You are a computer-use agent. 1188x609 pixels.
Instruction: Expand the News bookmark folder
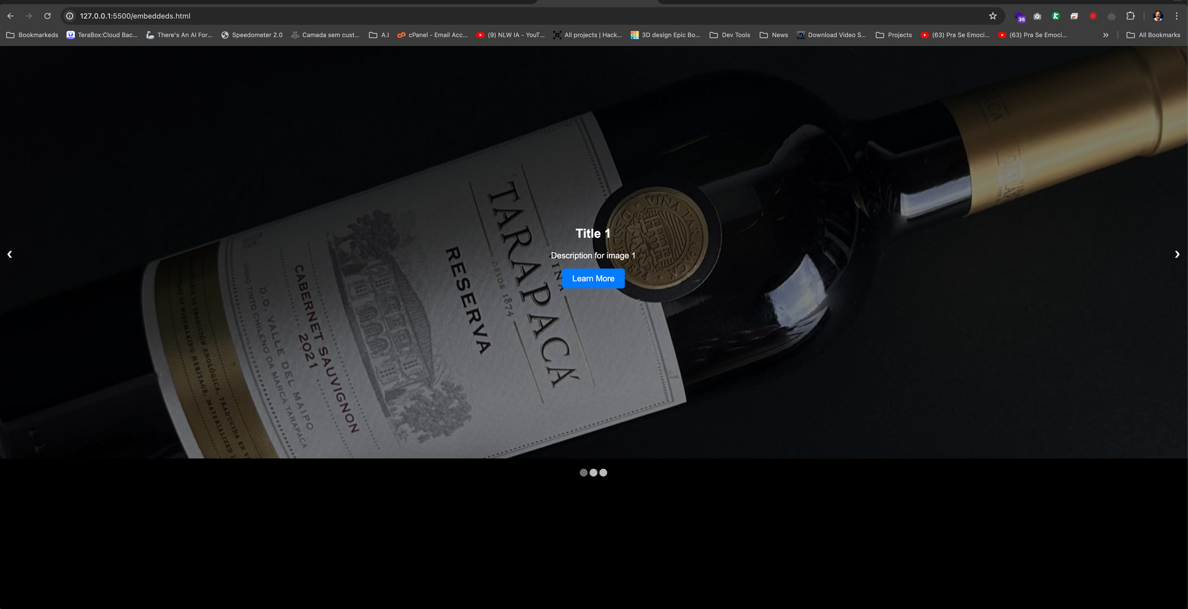coord(773,35)
